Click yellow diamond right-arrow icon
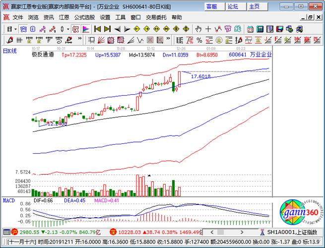 point(146,29)
